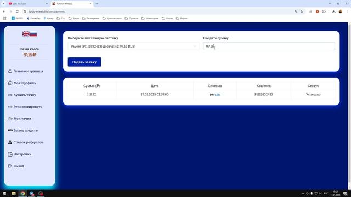Image resolution: width=351 pixels, height=197 pixels.
Task: Open Список рефералов page
Action: point(29,142)
